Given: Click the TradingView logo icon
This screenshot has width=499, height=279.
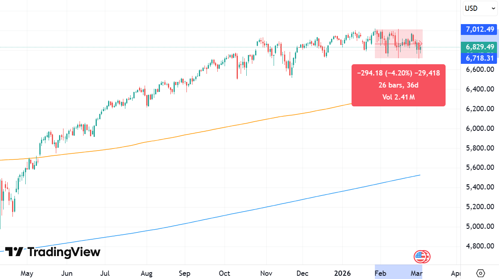Looking at the screenshot, I should [x=14, y=252].
